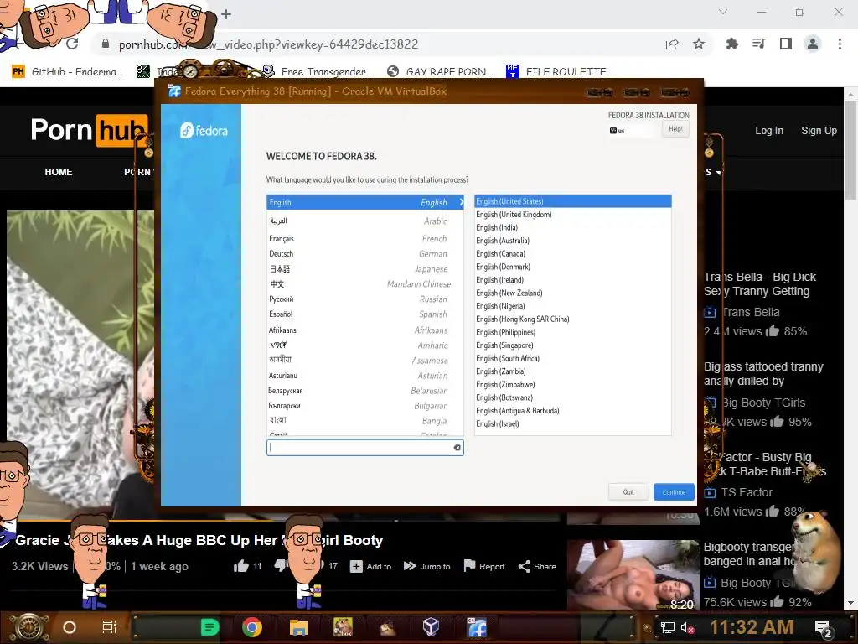Click Continue in the Fedora installer
858x644 pixels.
(x=674, y=491)
